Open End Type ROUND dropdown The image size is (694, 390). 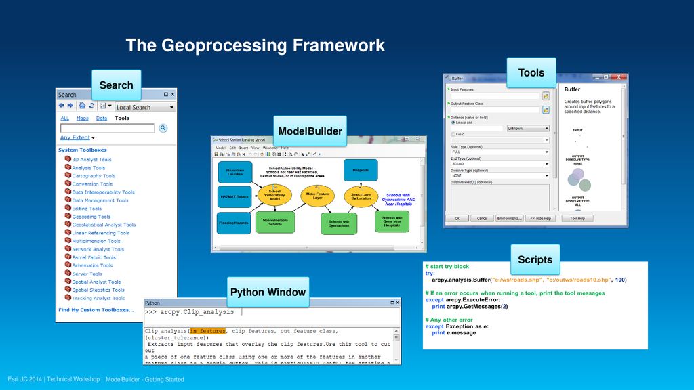500,164
